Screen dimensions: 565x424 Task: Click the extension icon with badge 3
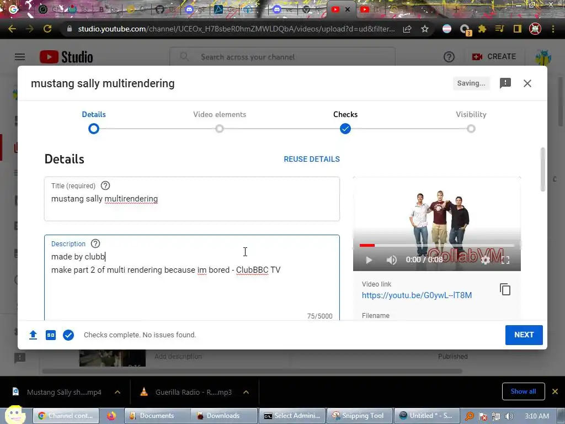pos(465,30)
